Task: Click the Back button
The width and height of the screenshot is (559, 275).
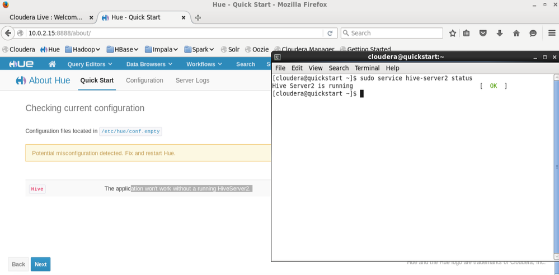Action: [18, 264]
